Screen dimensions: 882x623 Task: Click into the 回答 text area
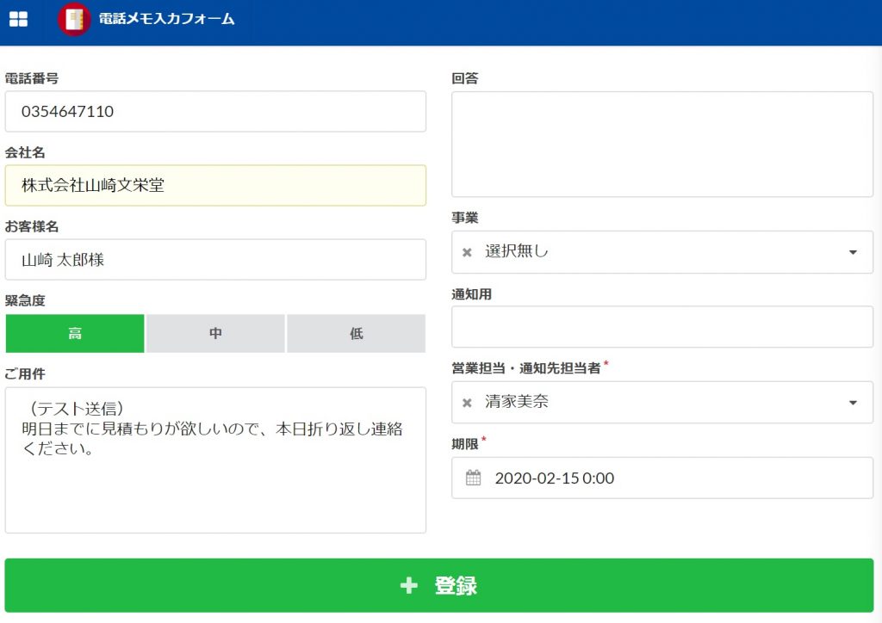click(662, 145)
